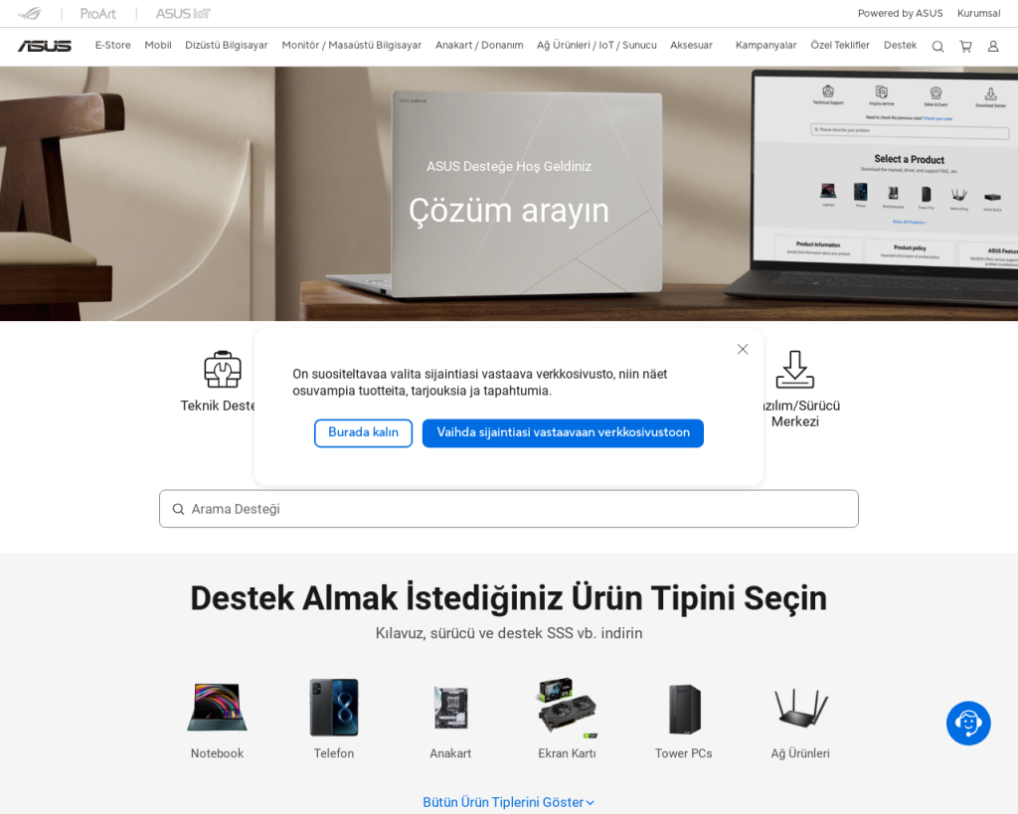Image resolution: width=1018 pixels, height=814 pixels.
Task: Open Ağ Ürünleri / IoT / Sunucu menu
Action: 596,46
